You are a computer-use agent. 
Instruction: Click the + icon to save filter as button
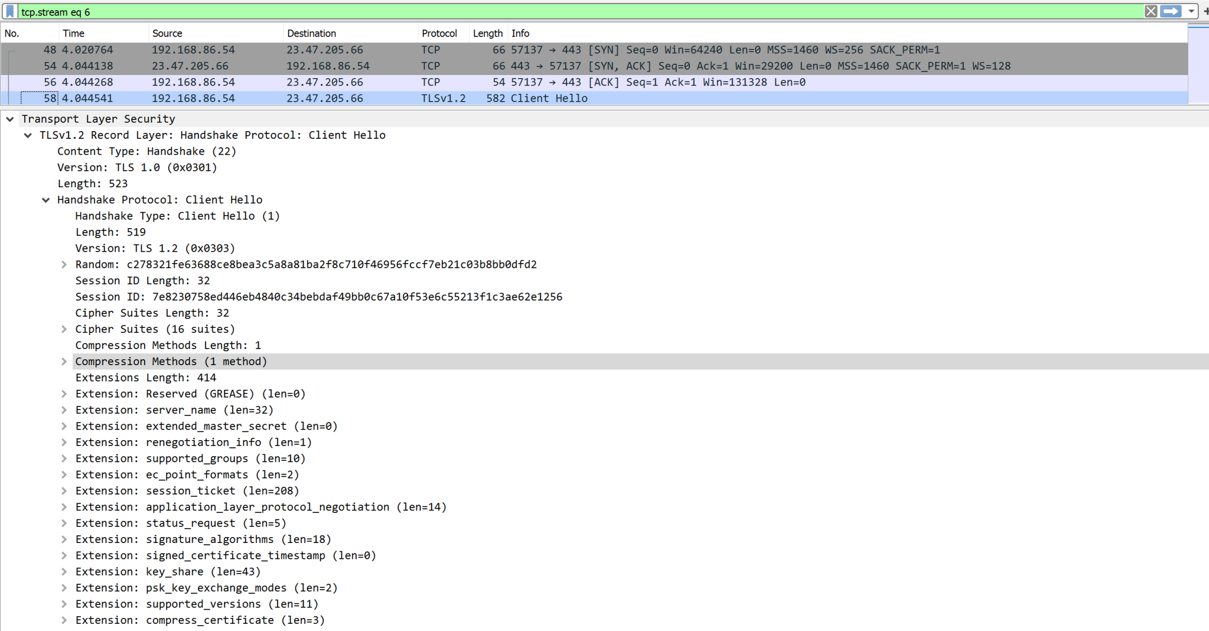coord(1207,11)
